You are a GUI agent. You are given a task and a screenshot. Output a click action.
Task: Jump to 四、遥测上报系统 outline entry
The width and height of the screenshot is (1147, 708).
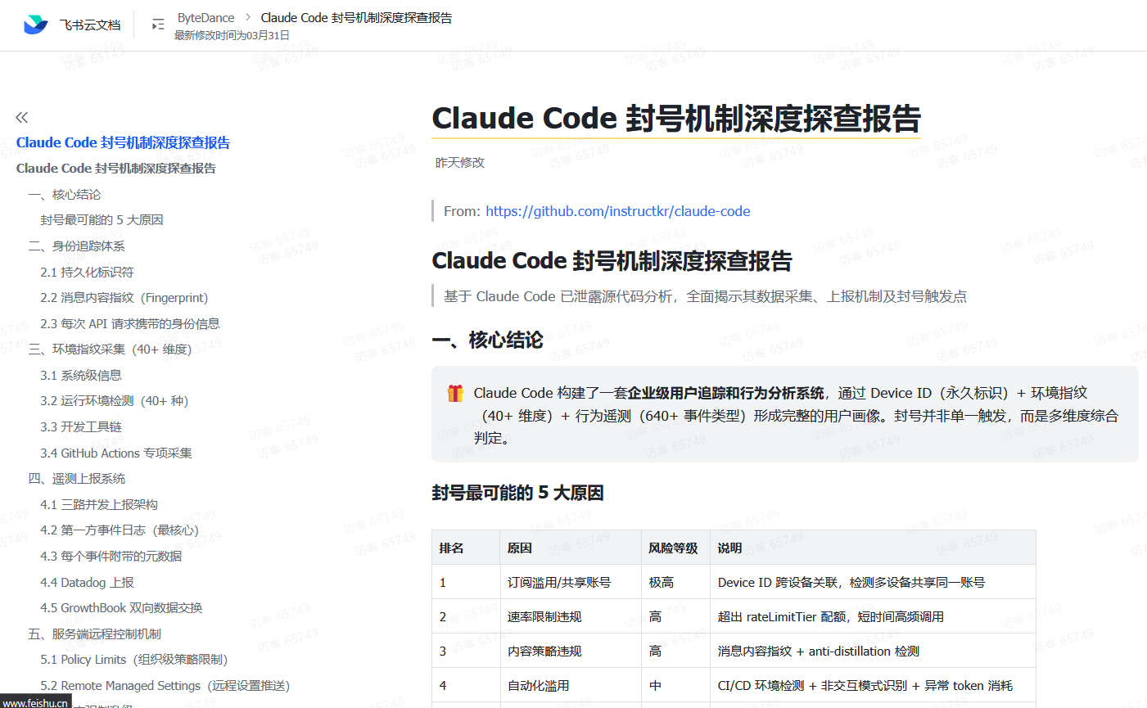[x=76, y=479]
